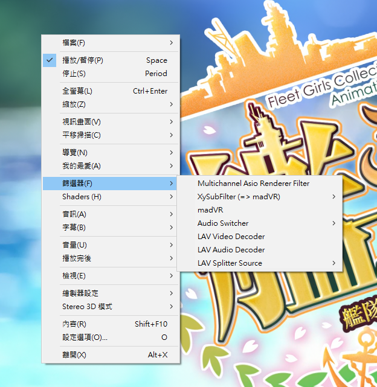Select the highlighted 篩選器(F) item
The height and width of the screenshot is (387, 377).
pos(110,184)
